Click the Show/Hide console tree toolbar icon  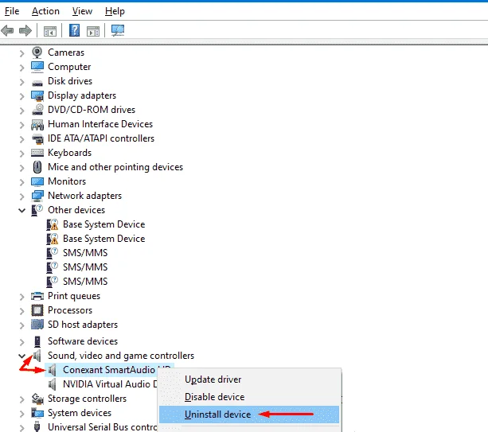(x=50, y=31)
